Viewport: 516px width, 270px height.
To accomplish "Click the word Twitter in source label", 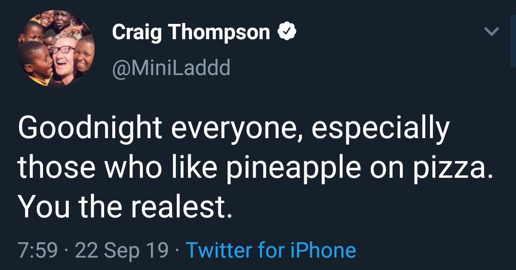I will [218, 250].
